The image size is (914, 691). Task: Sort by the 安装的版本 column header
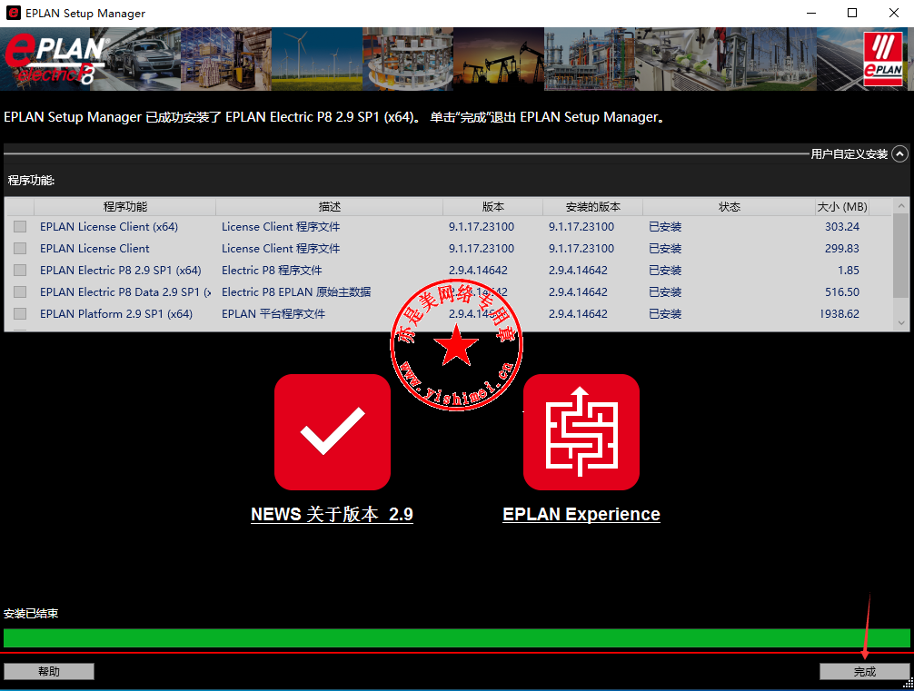tap(592, 207)
